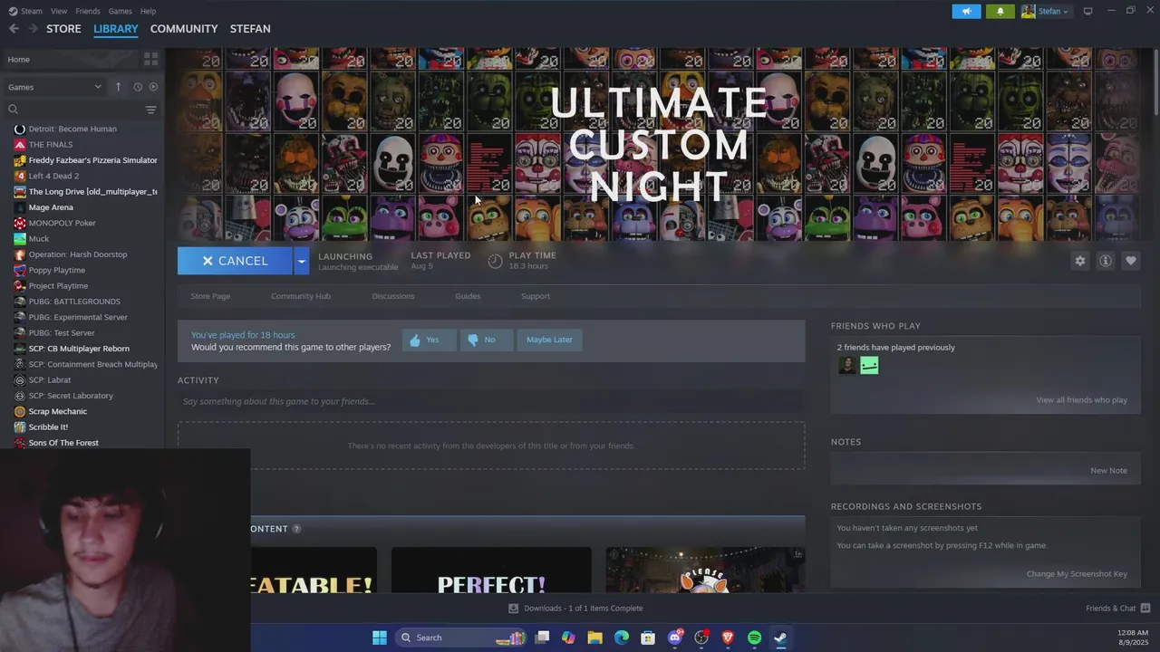Open launch options dropdown beside Cancel
The height and width of the screenshot is (652, 1160).
coord(301,261)
